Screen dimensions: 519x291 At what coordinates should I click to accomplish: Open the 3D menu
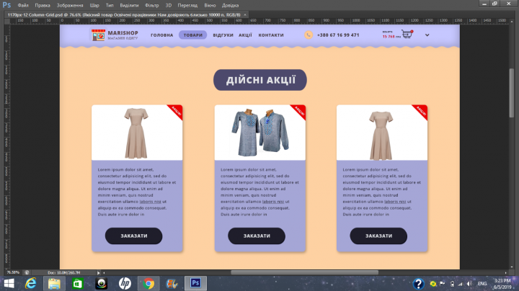169,5
